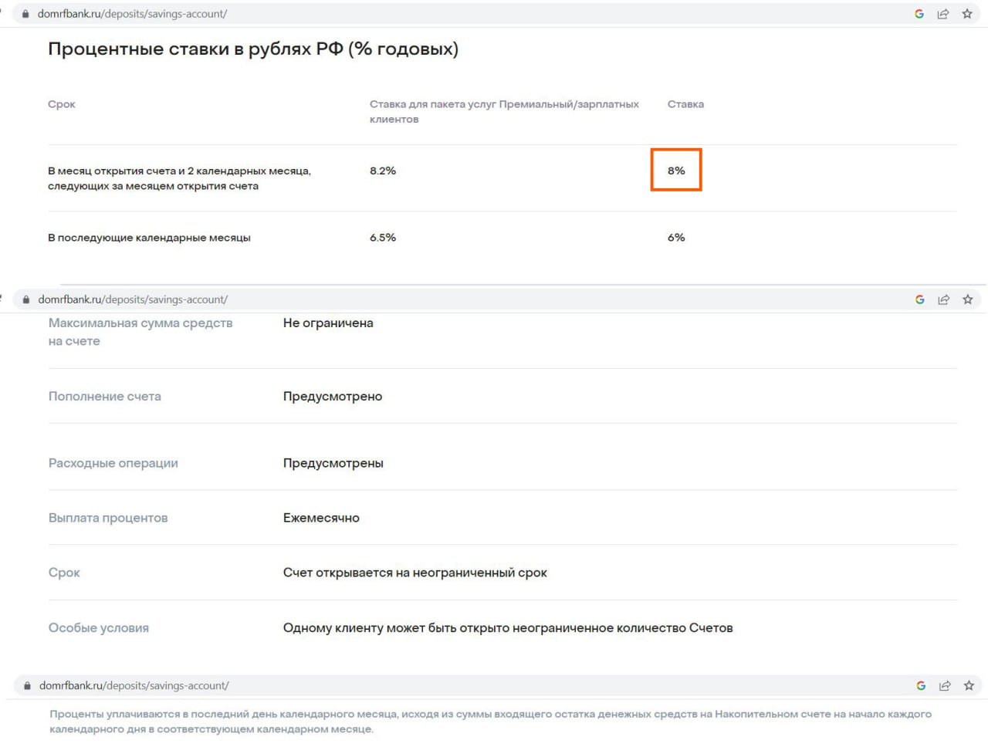988x747 pixels.
Task: Click lock icon above Максимальная сумма средств row
Action: (x=26, y=299)
